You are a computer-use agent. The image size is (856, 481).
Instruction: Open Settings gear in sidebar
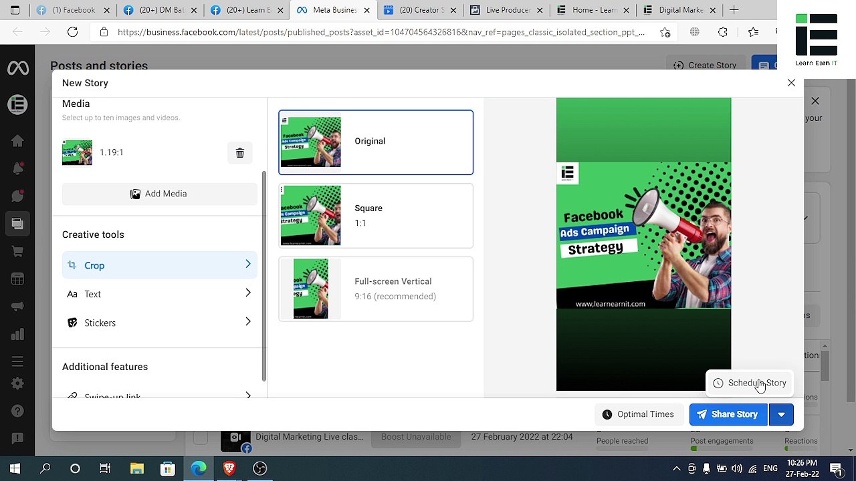click(x=17, y=383)
